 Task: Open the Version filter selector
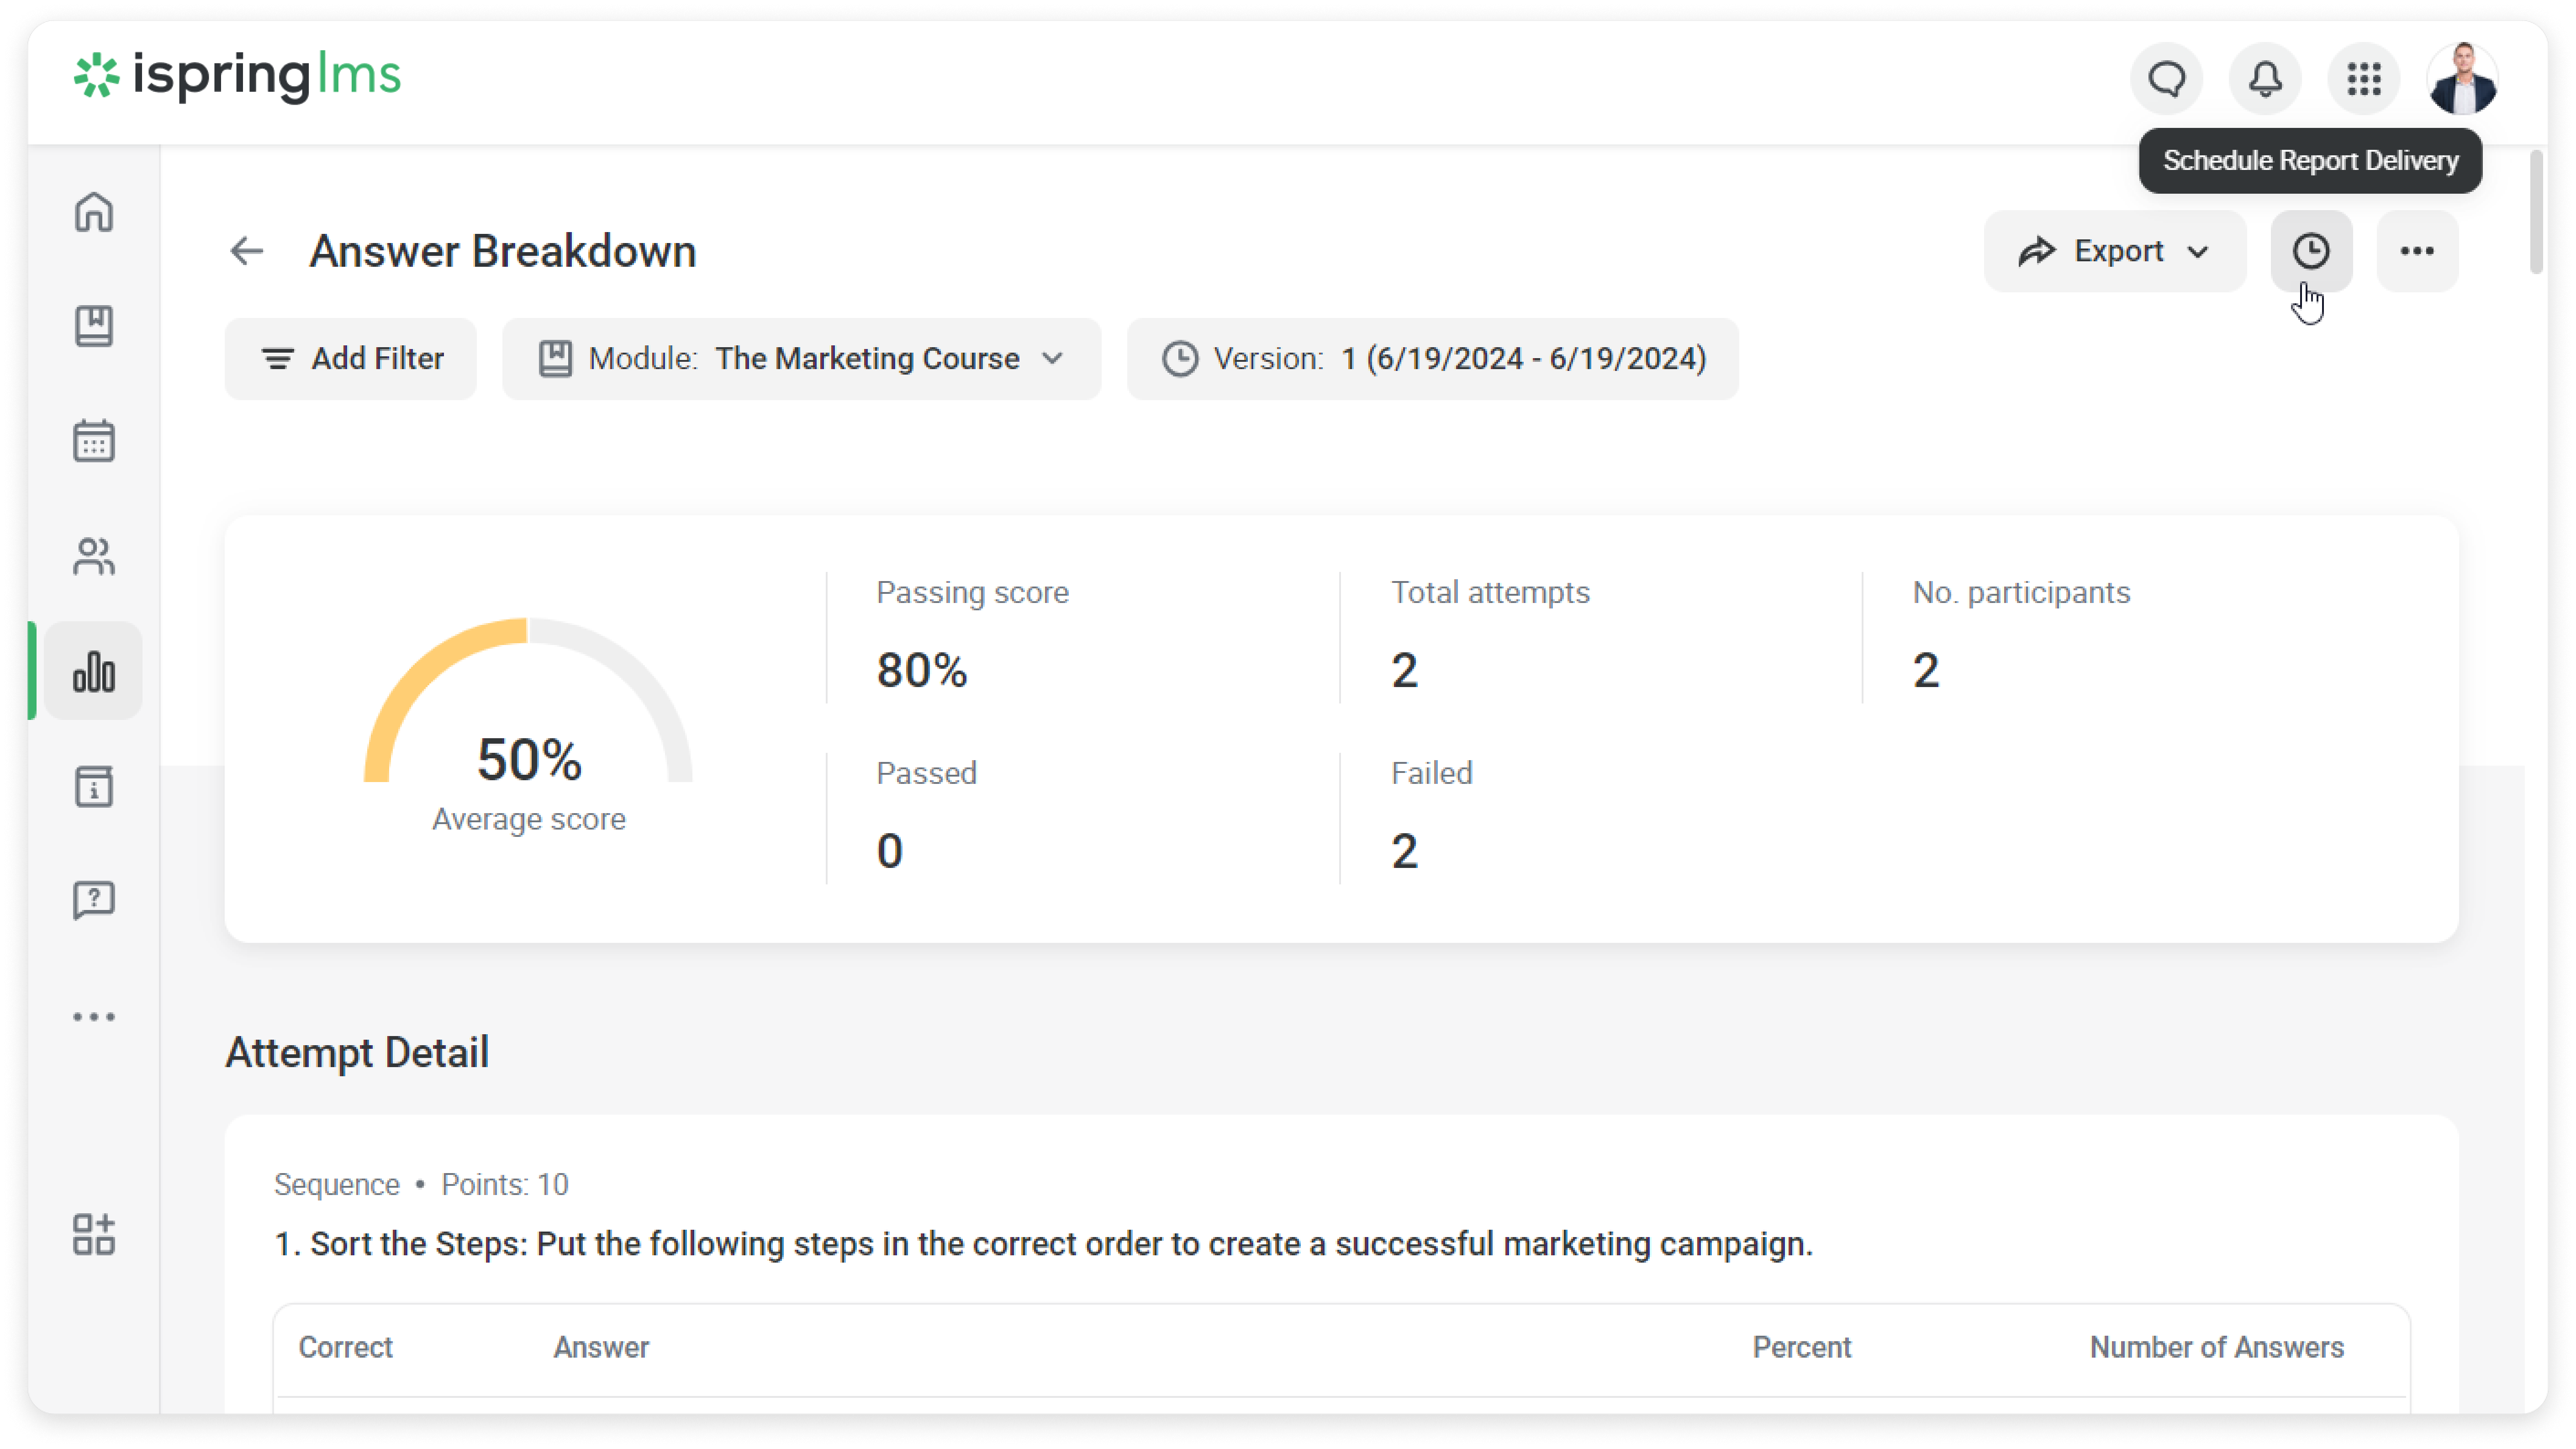click(1432, 359)
